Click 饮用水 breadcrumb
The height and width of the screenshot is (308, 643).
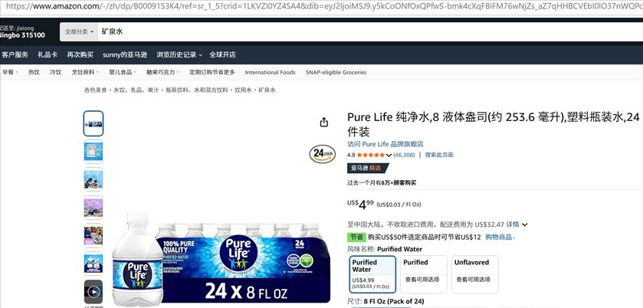tap(243, 90)
